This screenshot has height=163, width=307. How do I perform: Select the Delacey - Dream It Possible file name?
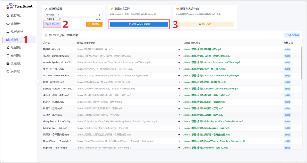58,89
